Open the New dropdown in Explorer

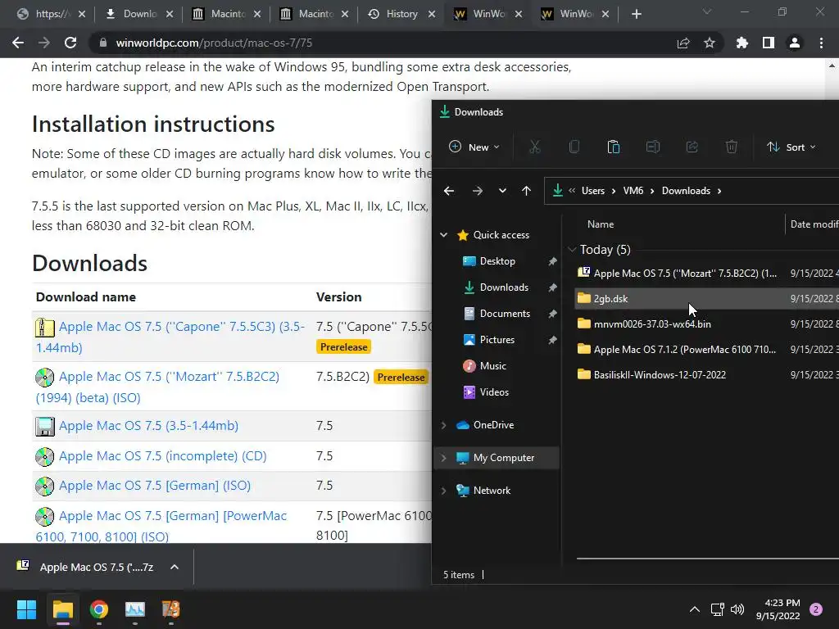(474, 147)
